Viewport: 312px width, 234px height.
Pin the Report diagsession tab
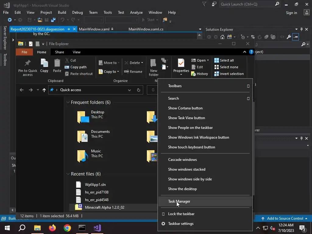click(x=69, y=29)
